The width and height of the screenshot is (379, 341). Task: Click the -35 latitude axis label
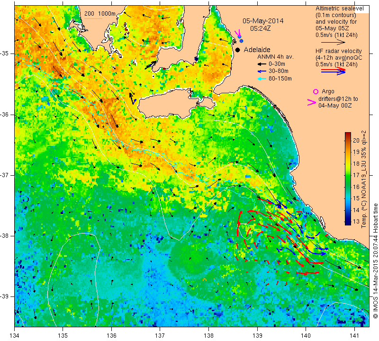5,54
